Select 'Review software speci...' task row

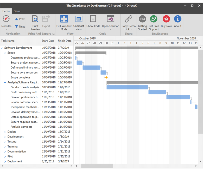(x=37, y=102)
